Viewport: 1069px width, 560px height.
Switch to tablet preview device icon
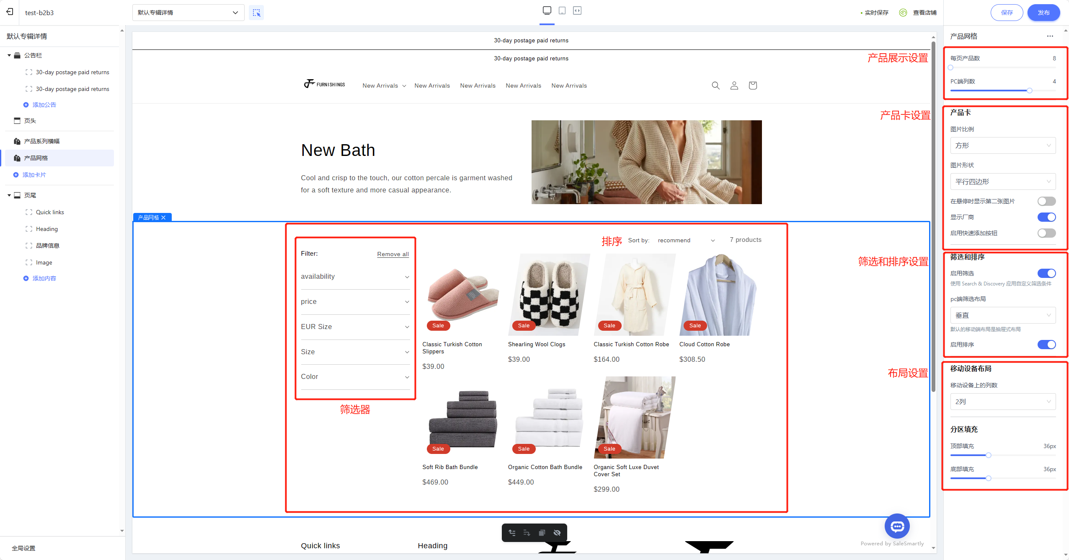coord(562,10)
